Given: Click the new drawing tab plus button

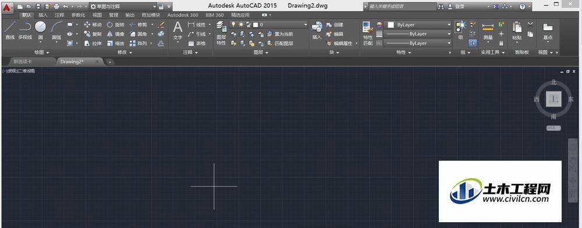Looking at the screenshot, I should coord(110,62).
